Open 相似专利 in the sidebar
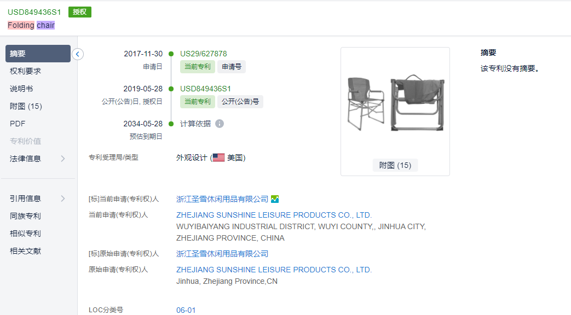This screenshot has height=315, width=571. pos(26,234)
